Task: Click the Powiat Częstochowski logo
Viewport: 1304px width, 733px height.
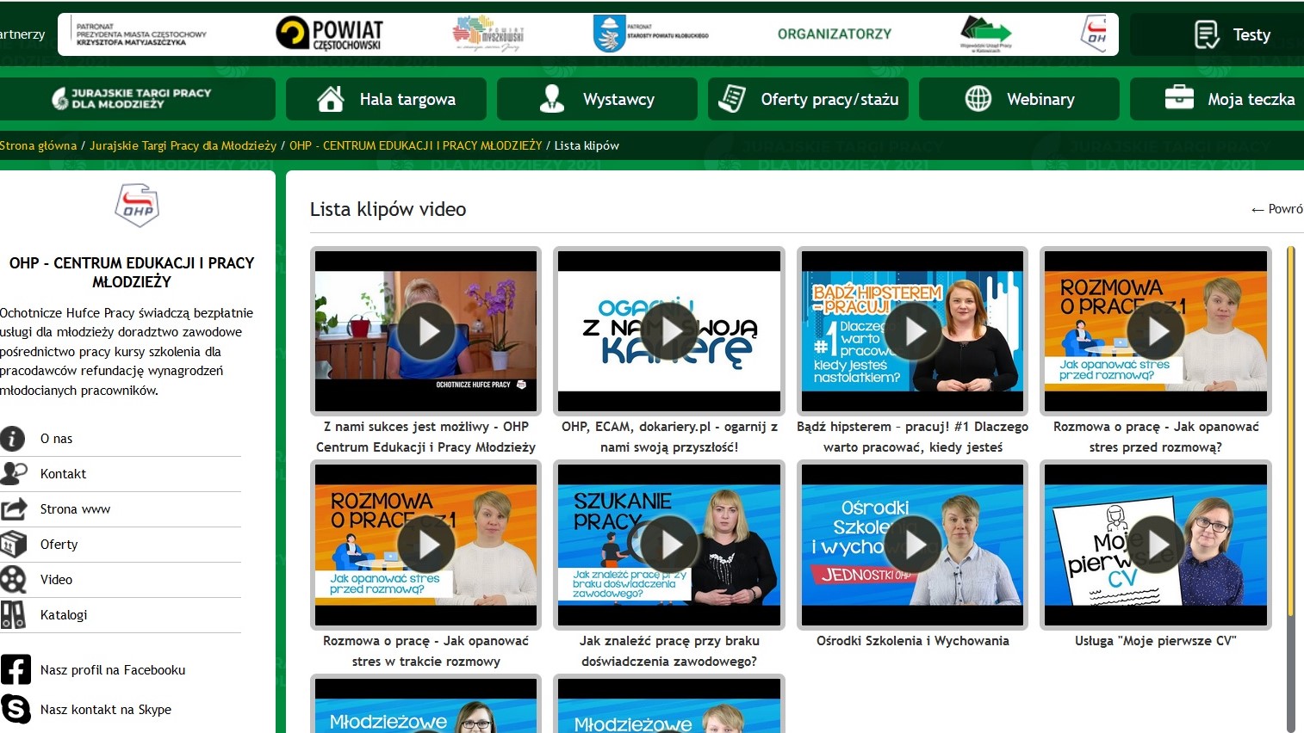Action: coord(330,34)
